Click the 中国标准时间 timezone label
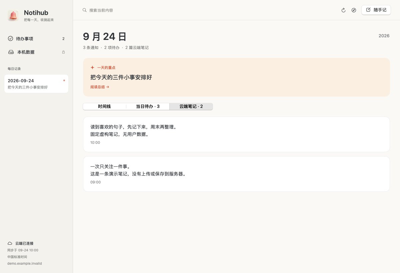Viewport: 400px width, 273px height. coord(17,257)
